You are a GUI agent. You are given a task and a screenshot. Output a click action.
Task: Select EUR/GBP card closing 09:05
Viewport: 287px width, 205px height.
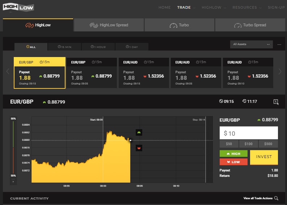pos(92,73)
